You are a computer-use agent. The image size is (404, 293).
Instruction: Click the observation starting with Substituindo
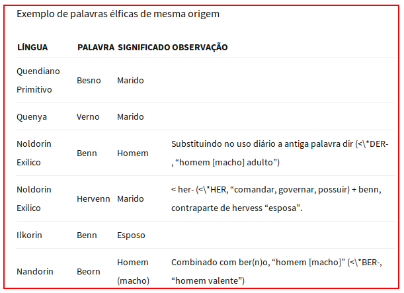280,153
